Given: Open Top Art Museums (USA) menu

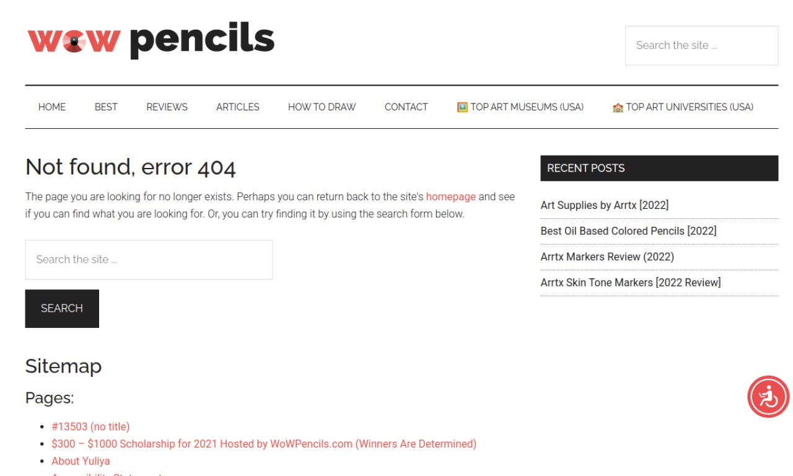Looking at the screenshot, I should pos(520,107).
